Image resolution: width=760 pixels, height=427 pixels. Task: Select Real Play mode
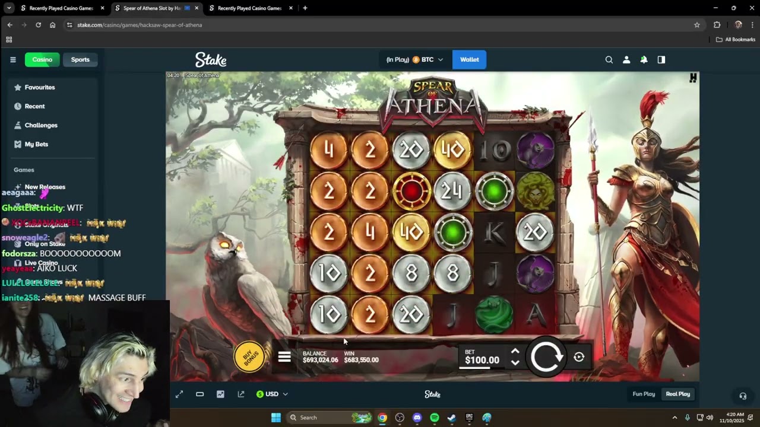point(678,394)
